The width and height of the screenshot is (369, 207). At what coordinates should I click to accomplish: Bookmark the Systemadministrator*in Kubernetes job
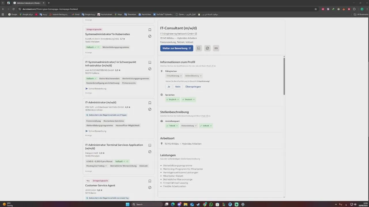point(150,30)
